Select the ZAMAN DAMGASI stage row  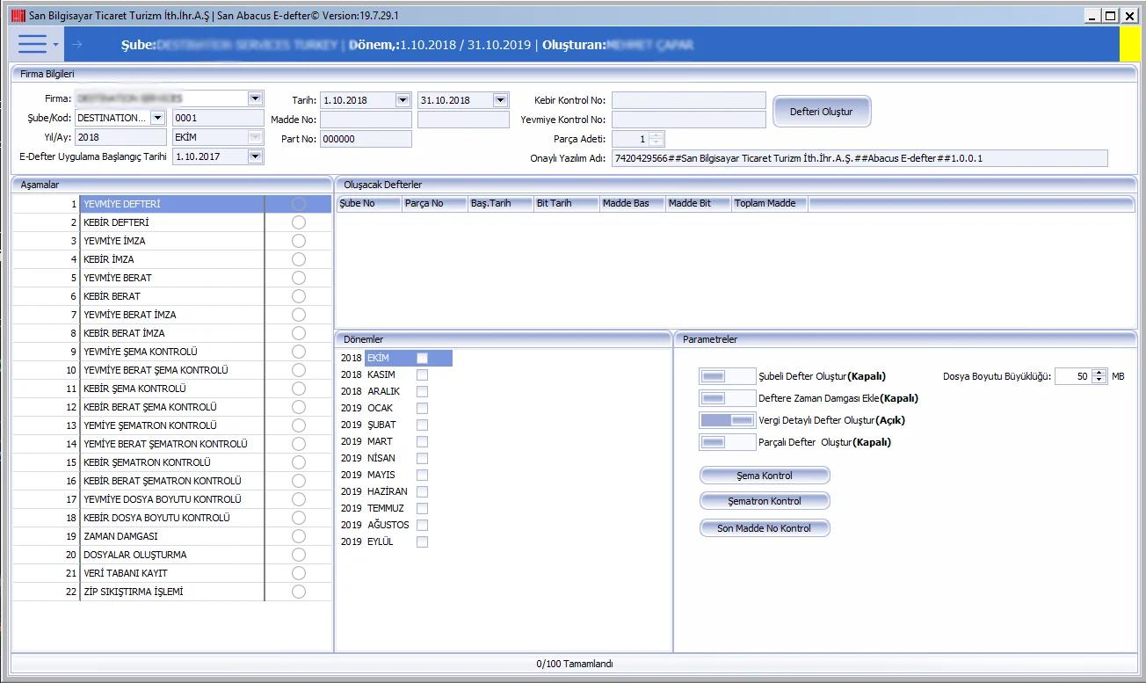(x=172, y=536)
